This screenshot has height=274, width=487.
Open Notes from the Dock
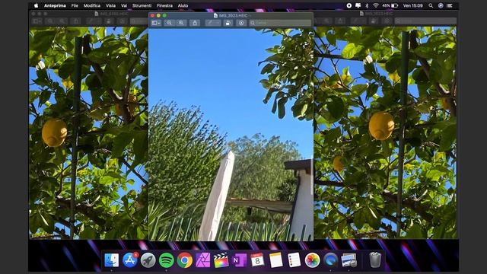275,260
